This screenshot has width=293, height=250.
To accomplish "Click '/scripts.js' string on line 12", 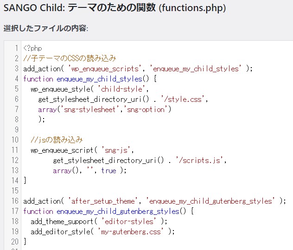I will pyautogui.click(x=199, y=160).
